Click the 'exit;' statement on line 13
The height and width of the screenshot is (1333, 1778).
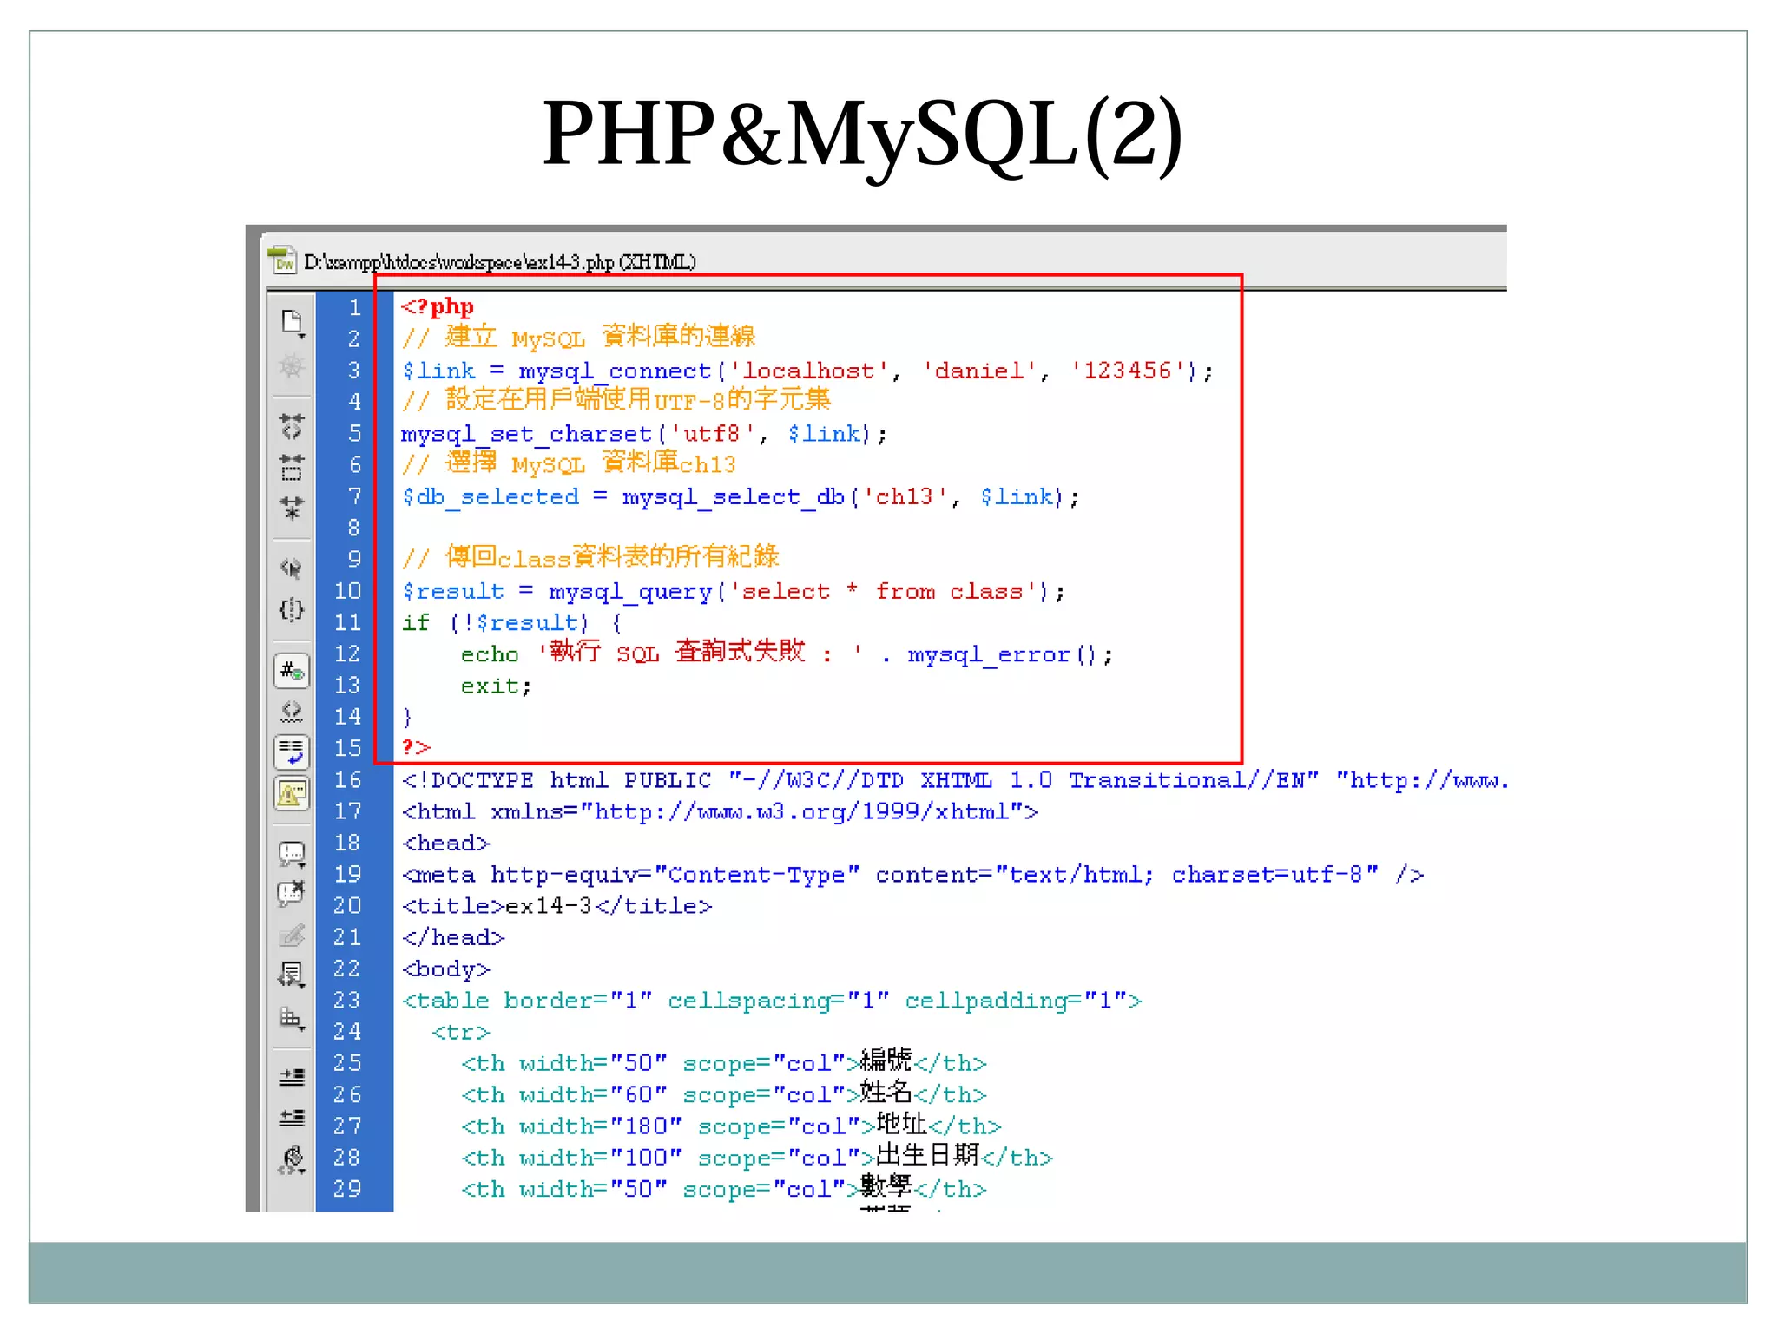pyautogui.click(x=496, y=686)
